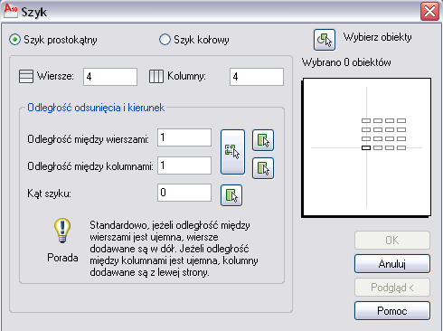Click the Porada lightbulb tip icon

62,231
